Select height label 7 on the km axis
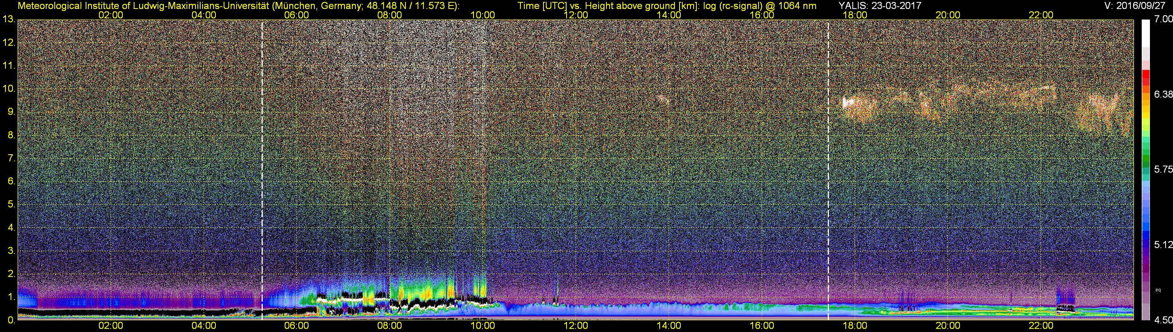1173x332 pixels. 11,158
